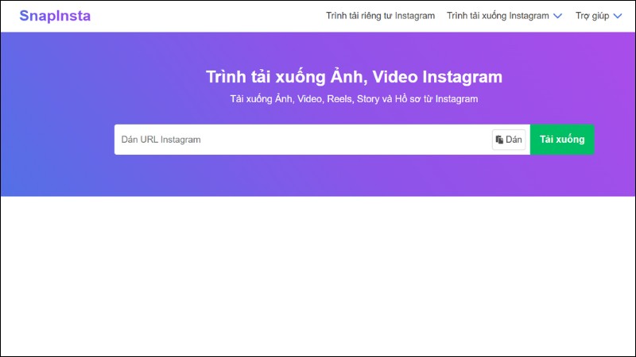Viewport: 636px width, 357px height.
Task: Click the subtitle line starting with Tải xuống Ảnh
Action: (354, 99)
